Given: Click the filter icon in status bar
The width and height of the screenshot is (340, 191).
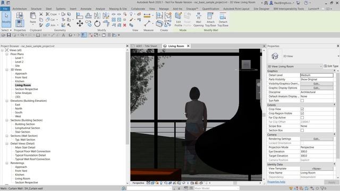Looking at the screenshot, I should (322, 188).
